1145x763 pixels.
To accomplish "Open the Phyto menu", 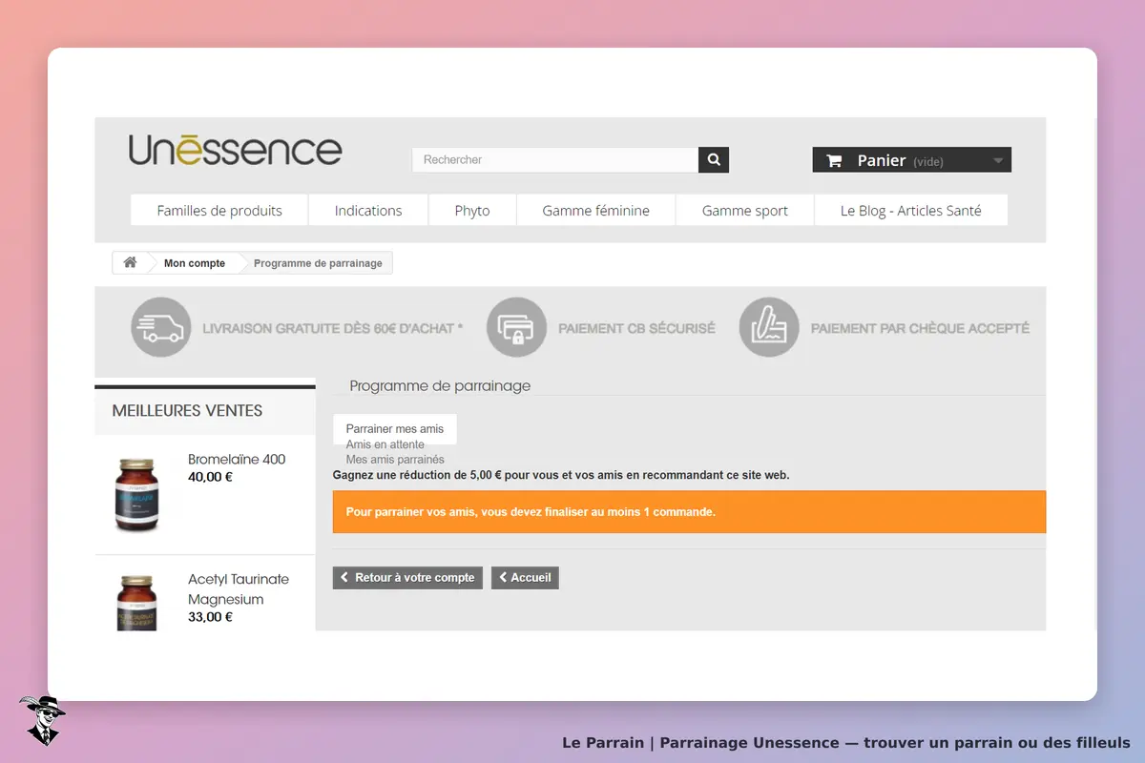I will click(x=472, y=211).
